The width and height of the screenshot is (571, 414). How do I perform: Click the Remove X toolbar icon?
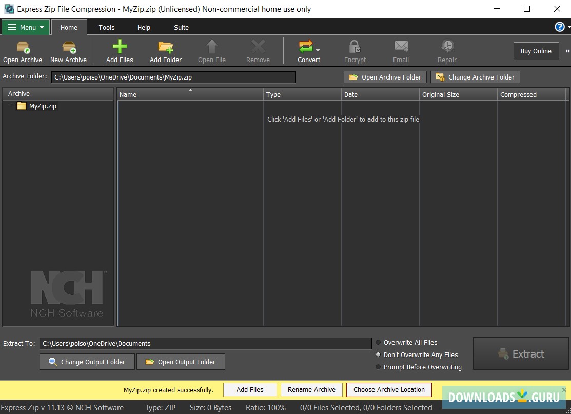click(x=258, y=47)
